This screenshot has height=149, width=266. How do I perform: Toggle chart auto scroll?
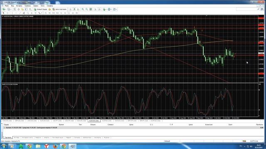95,9
